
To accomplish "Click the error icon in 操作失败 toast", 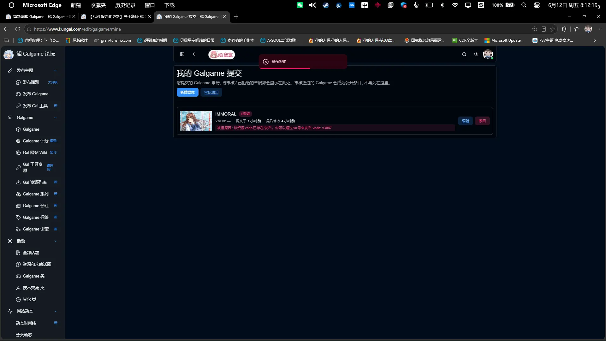I will point(266,62).
